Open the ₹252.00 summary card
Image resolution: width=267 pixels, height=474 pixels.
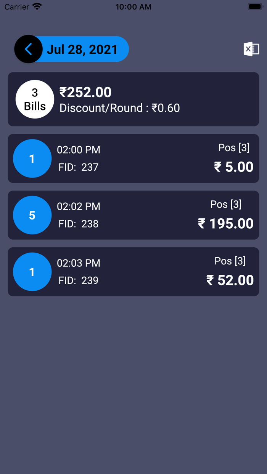click(133, 99)
